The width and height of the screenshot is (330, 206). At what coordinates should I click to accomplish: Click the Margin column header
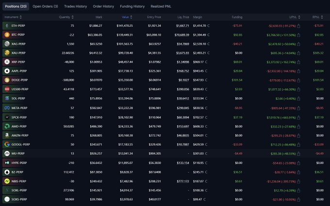[198, 17]
